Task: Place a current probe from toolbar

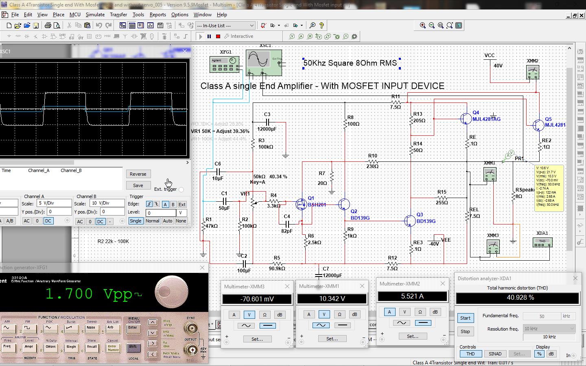Action: (301, 36)
